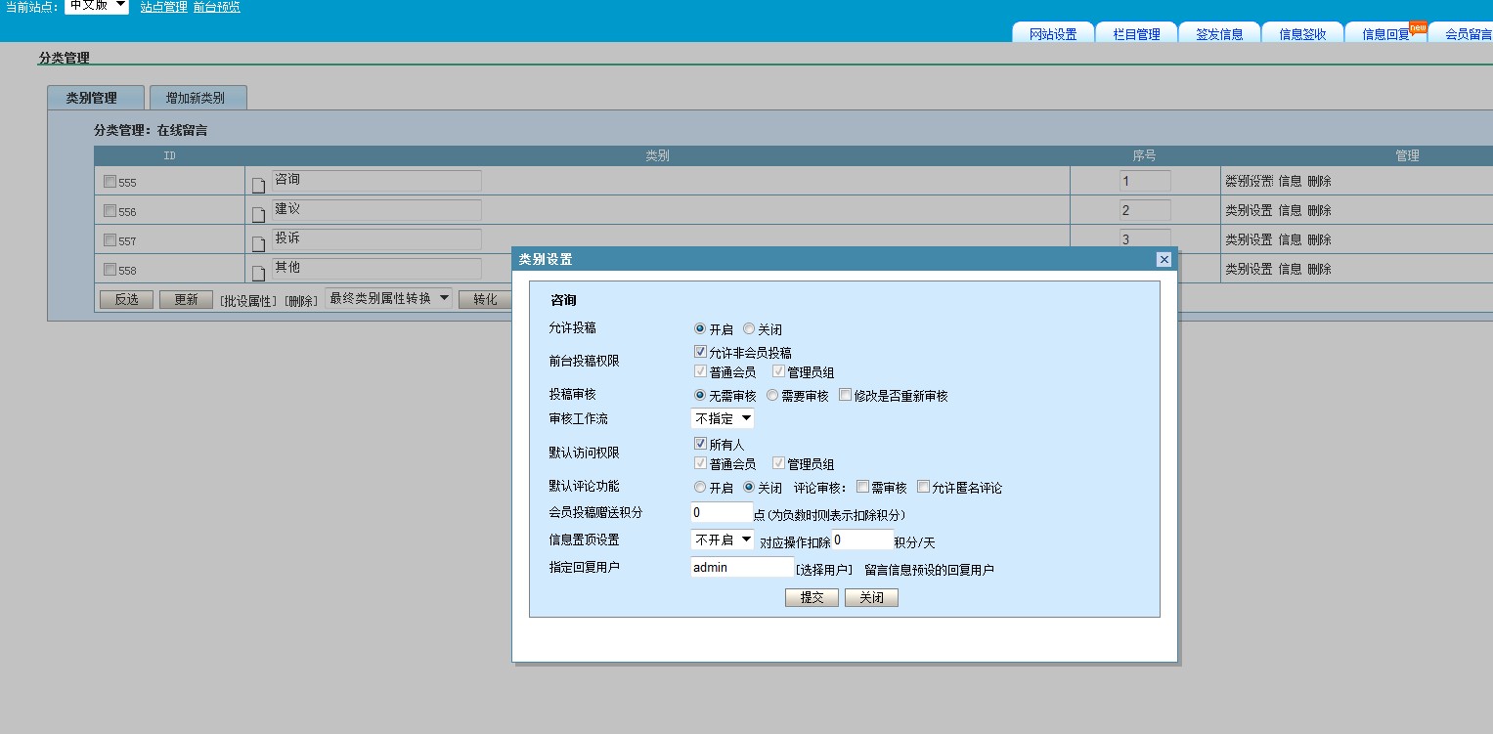Check the 允许匿名评论 checkbox
The width and height of the screenshot is (1493, 734).
click(923, 487)
